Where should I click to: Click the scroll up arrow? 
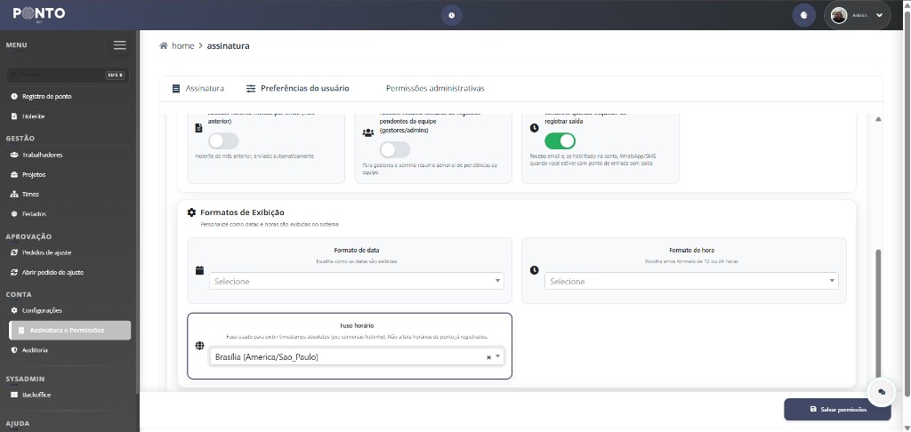(x=878, y=119)
